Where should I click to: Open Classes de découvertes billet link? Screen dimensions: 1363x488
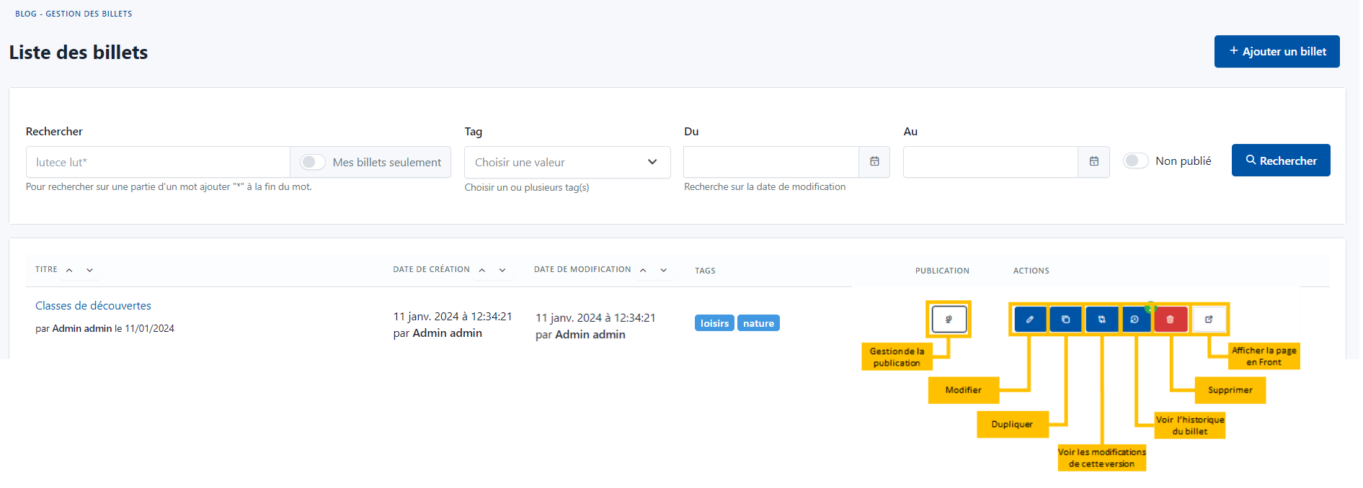[93, 306]
